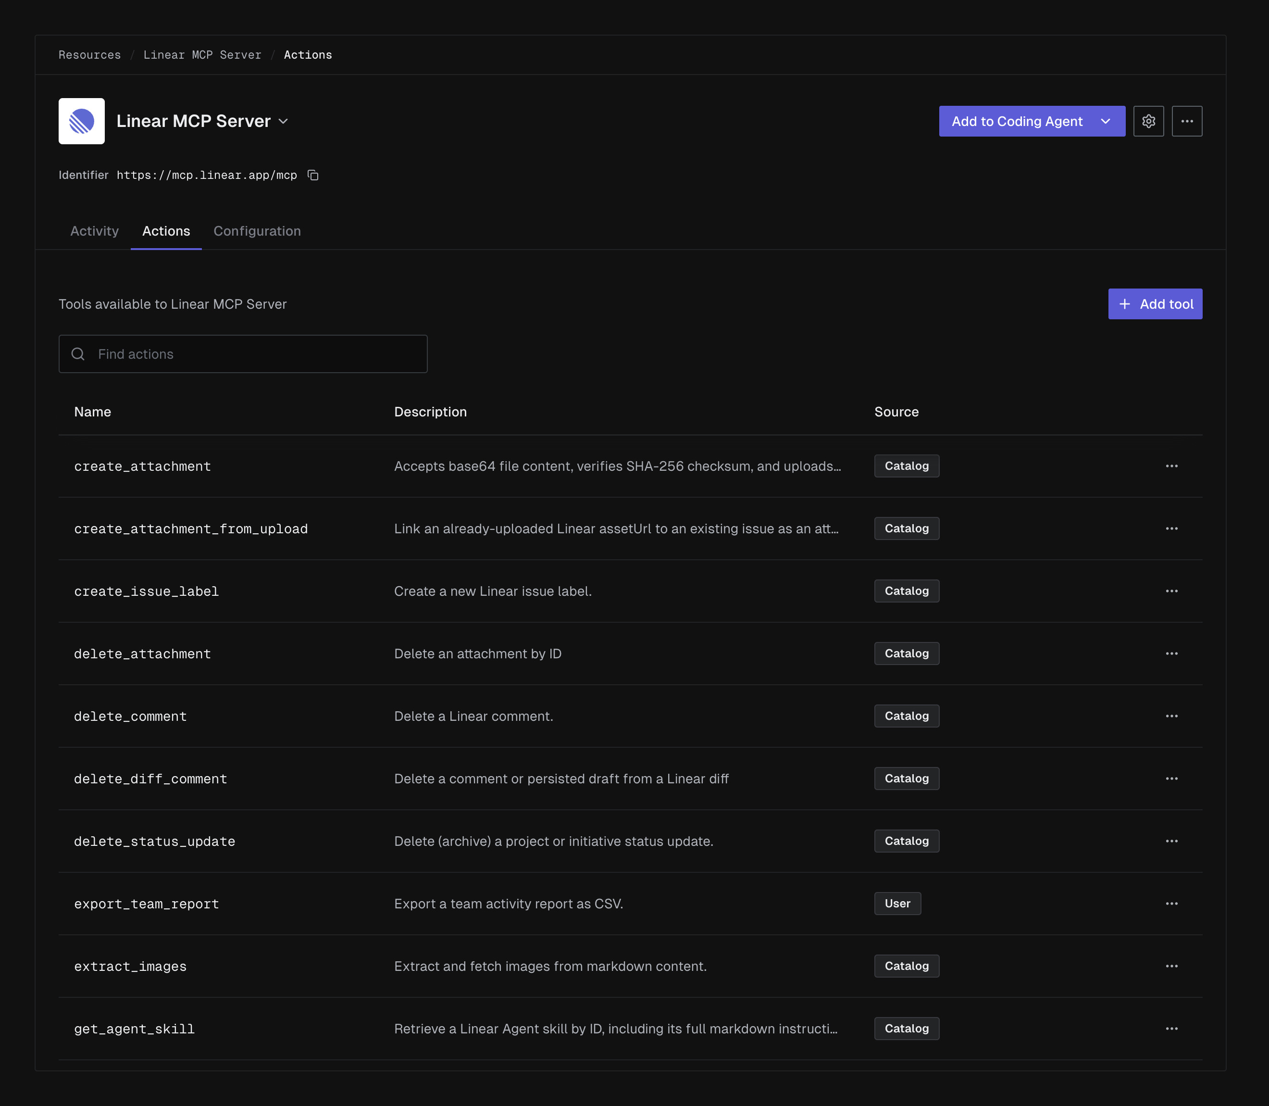Click 'Extract and fetch images from markdown' description
The image size is (1269, 1106).
pyautogui.click(x=550, y=967)
